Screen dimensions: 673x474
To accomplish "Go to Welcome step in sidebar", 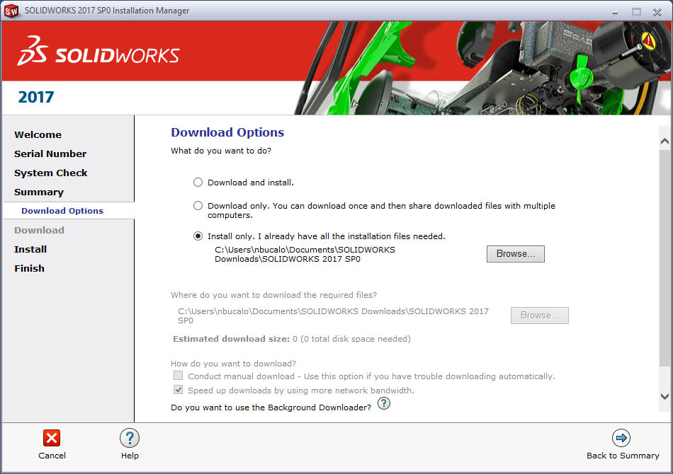I will (38, 134).
